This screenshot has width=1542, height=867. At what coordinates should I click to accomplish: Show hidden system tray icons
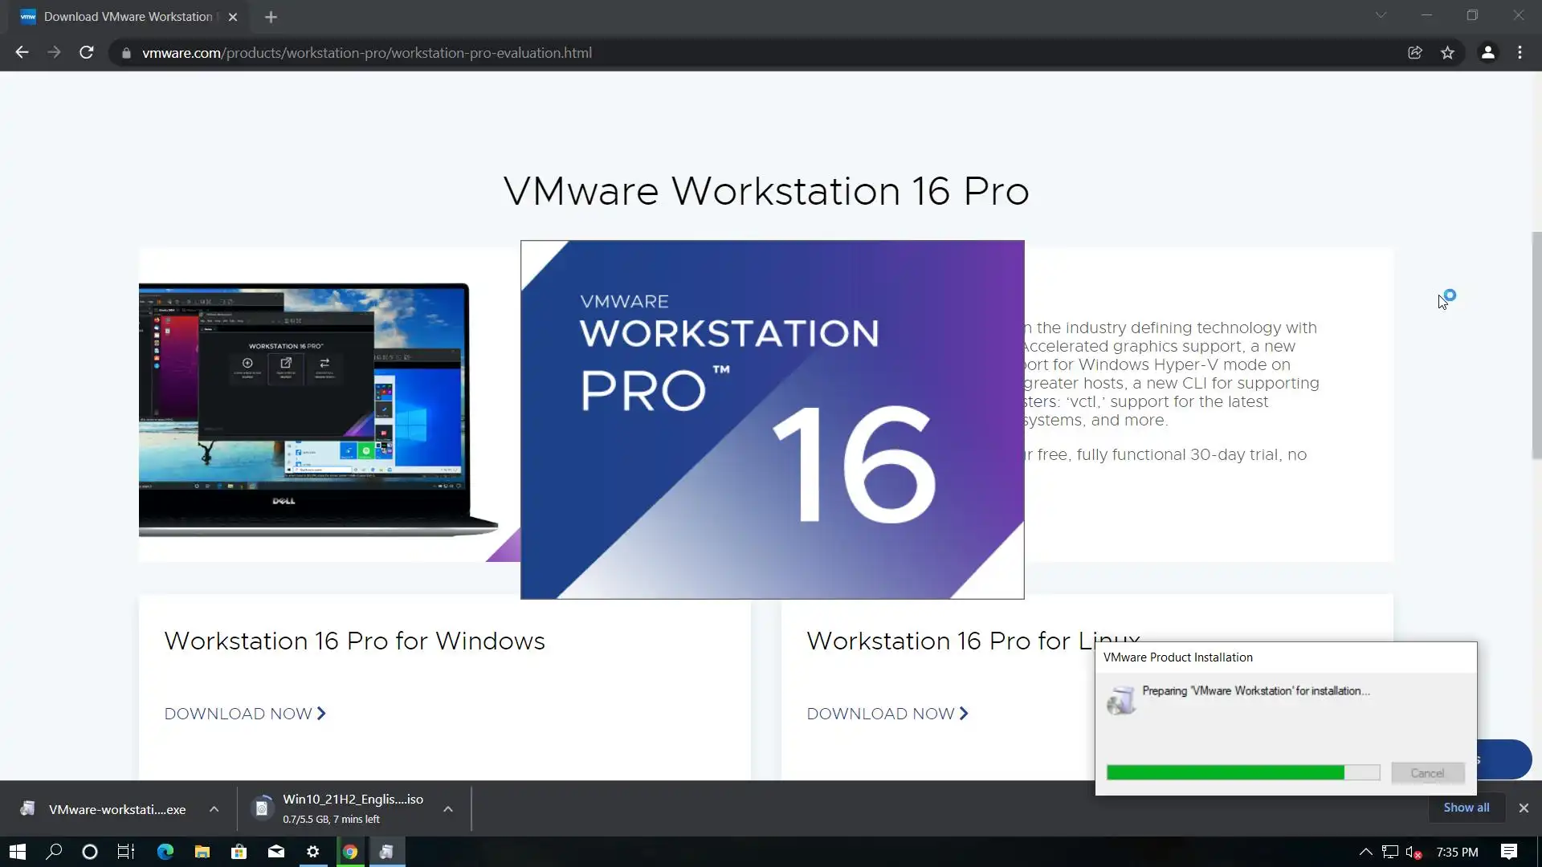pyautogui.click(x=1365, y=852)
